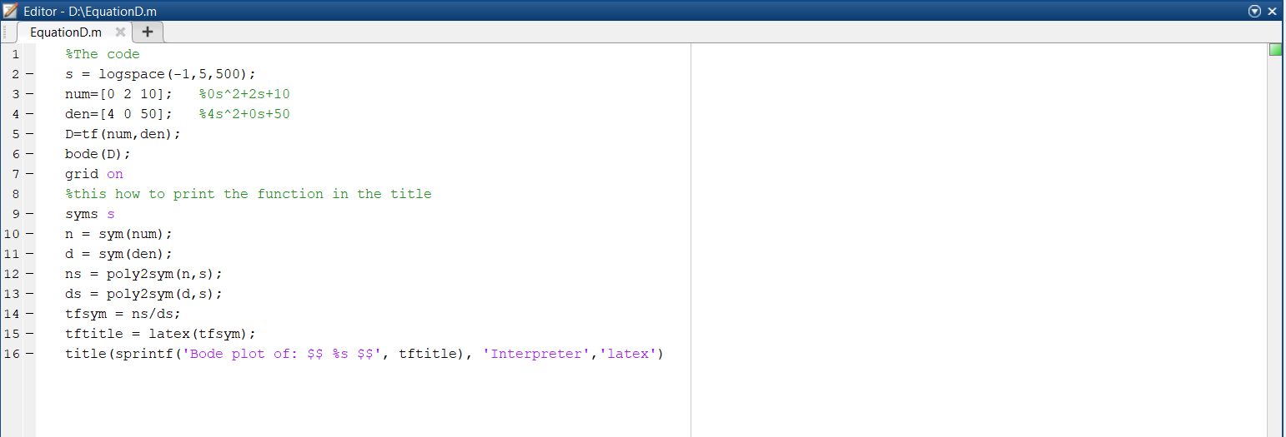
Task: Click the 'n = sym(num);' line
Action: pos(119,234)
